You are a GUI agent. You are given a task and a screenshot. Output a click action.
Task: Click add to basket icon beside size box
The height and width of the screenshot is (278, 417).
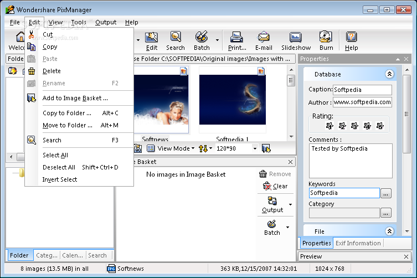(x=266, y=148)
